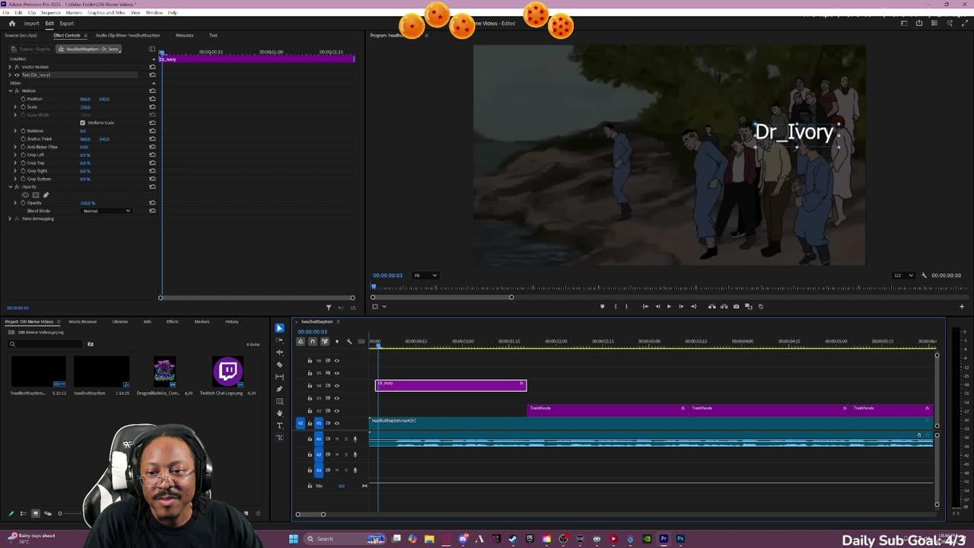The width and height of the screenshot is (974, 548).
Task: Click the Position X value 960.0
Action: (85, 99)
